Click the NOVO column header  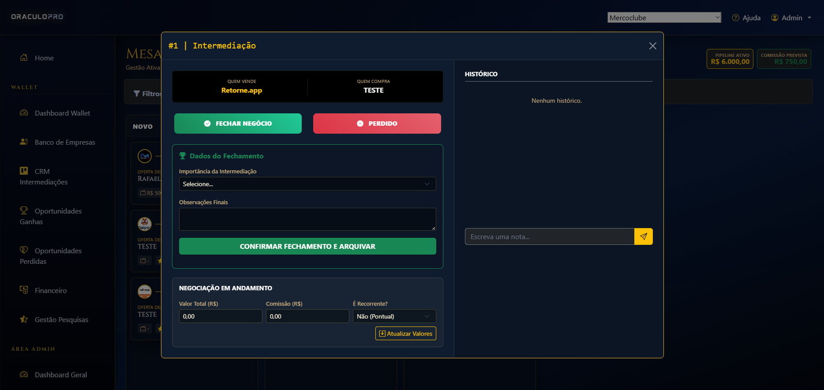coord(143,126)
